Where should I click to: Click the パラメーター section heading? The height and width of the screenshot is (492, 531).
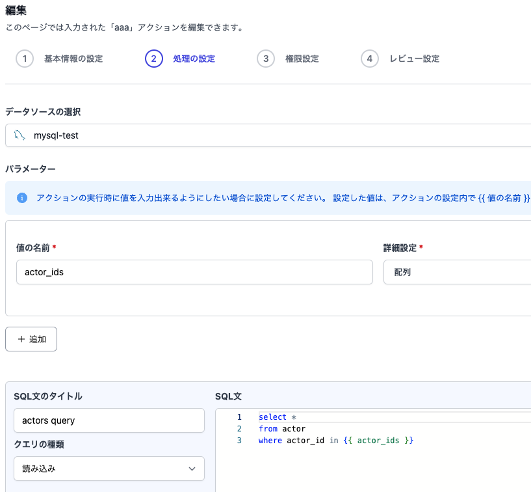click(31, 169)
